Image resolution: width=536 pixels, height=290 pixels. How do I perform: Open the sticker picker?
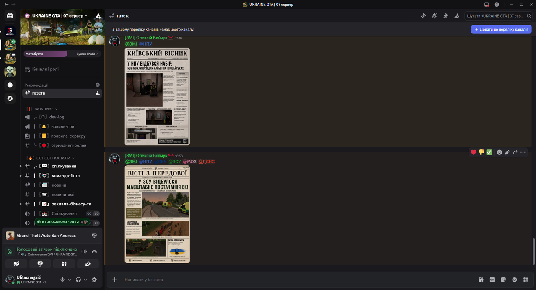503,280
